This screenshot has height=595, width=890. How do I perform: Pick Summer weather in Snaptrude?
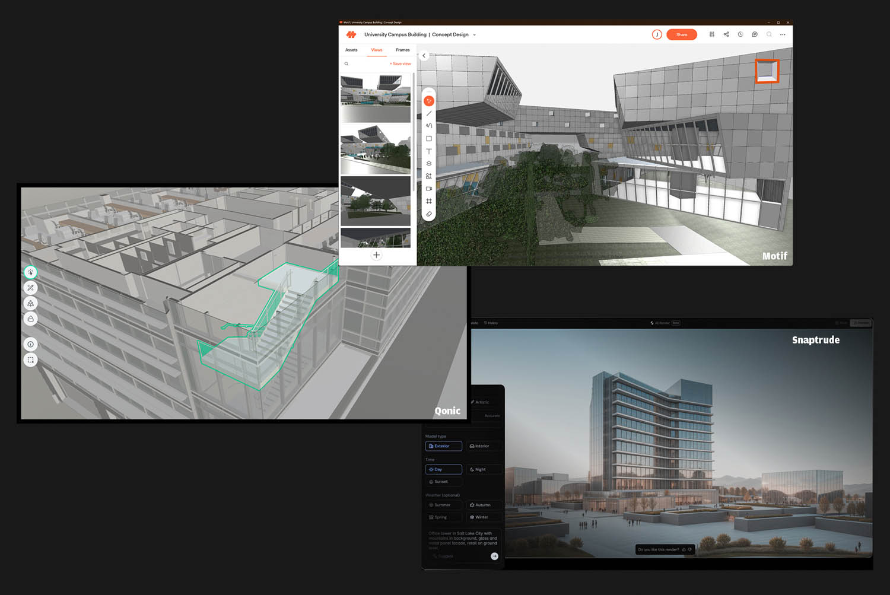point(443,505)
